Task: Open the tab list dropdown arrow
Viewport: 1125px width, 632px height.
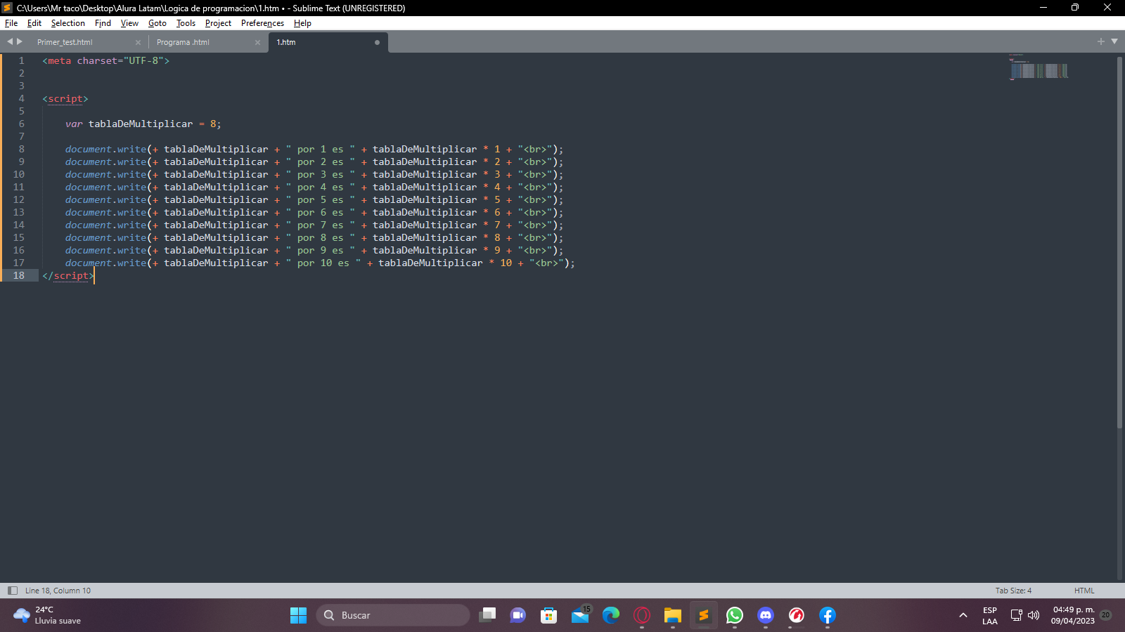Action: [x=1114, y=41]
